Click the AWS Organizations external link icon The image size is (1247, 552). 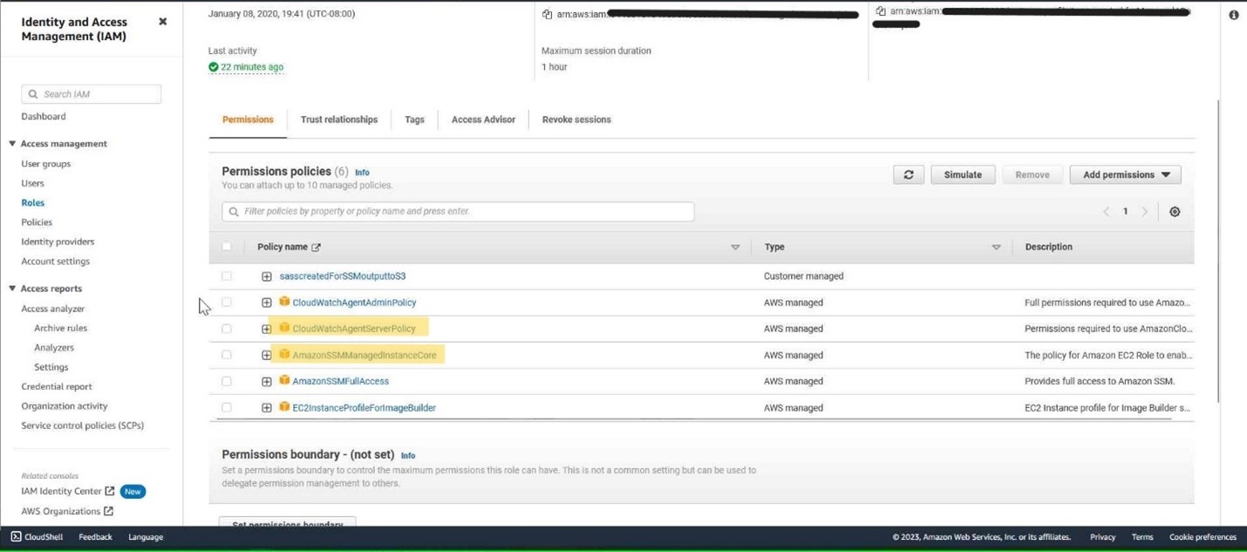point(108,511)
